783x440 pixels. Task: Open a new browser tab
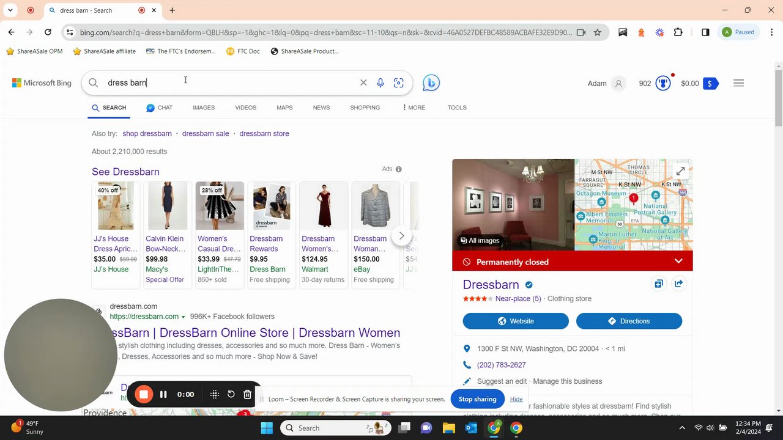(172, 10)
